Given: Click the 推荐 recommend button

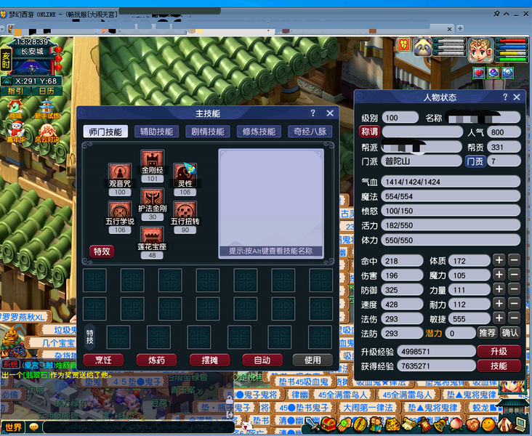Looking at the screenshot, I should [x=487, y=333].
